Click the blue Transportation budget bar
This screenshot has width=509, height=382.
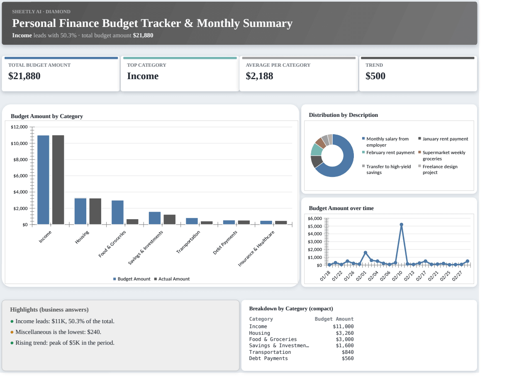pyautogui.click(x=192, y=221)
